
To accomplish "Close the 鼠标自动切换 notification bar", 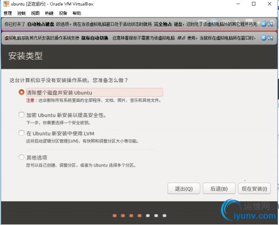I will [263, 38].
